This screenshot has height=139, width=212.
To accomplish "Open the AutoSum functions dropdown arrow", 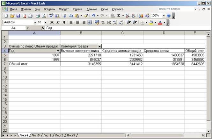I will coord(123,16).
